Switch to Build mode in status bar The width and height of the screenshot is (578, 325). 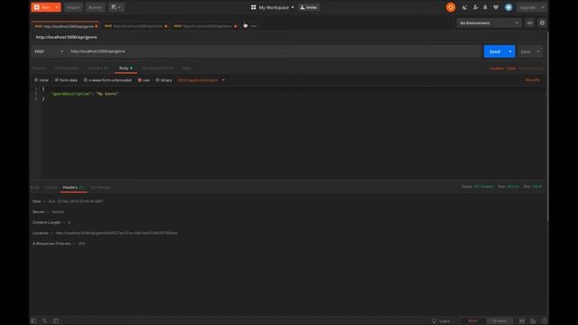(472, 321)
